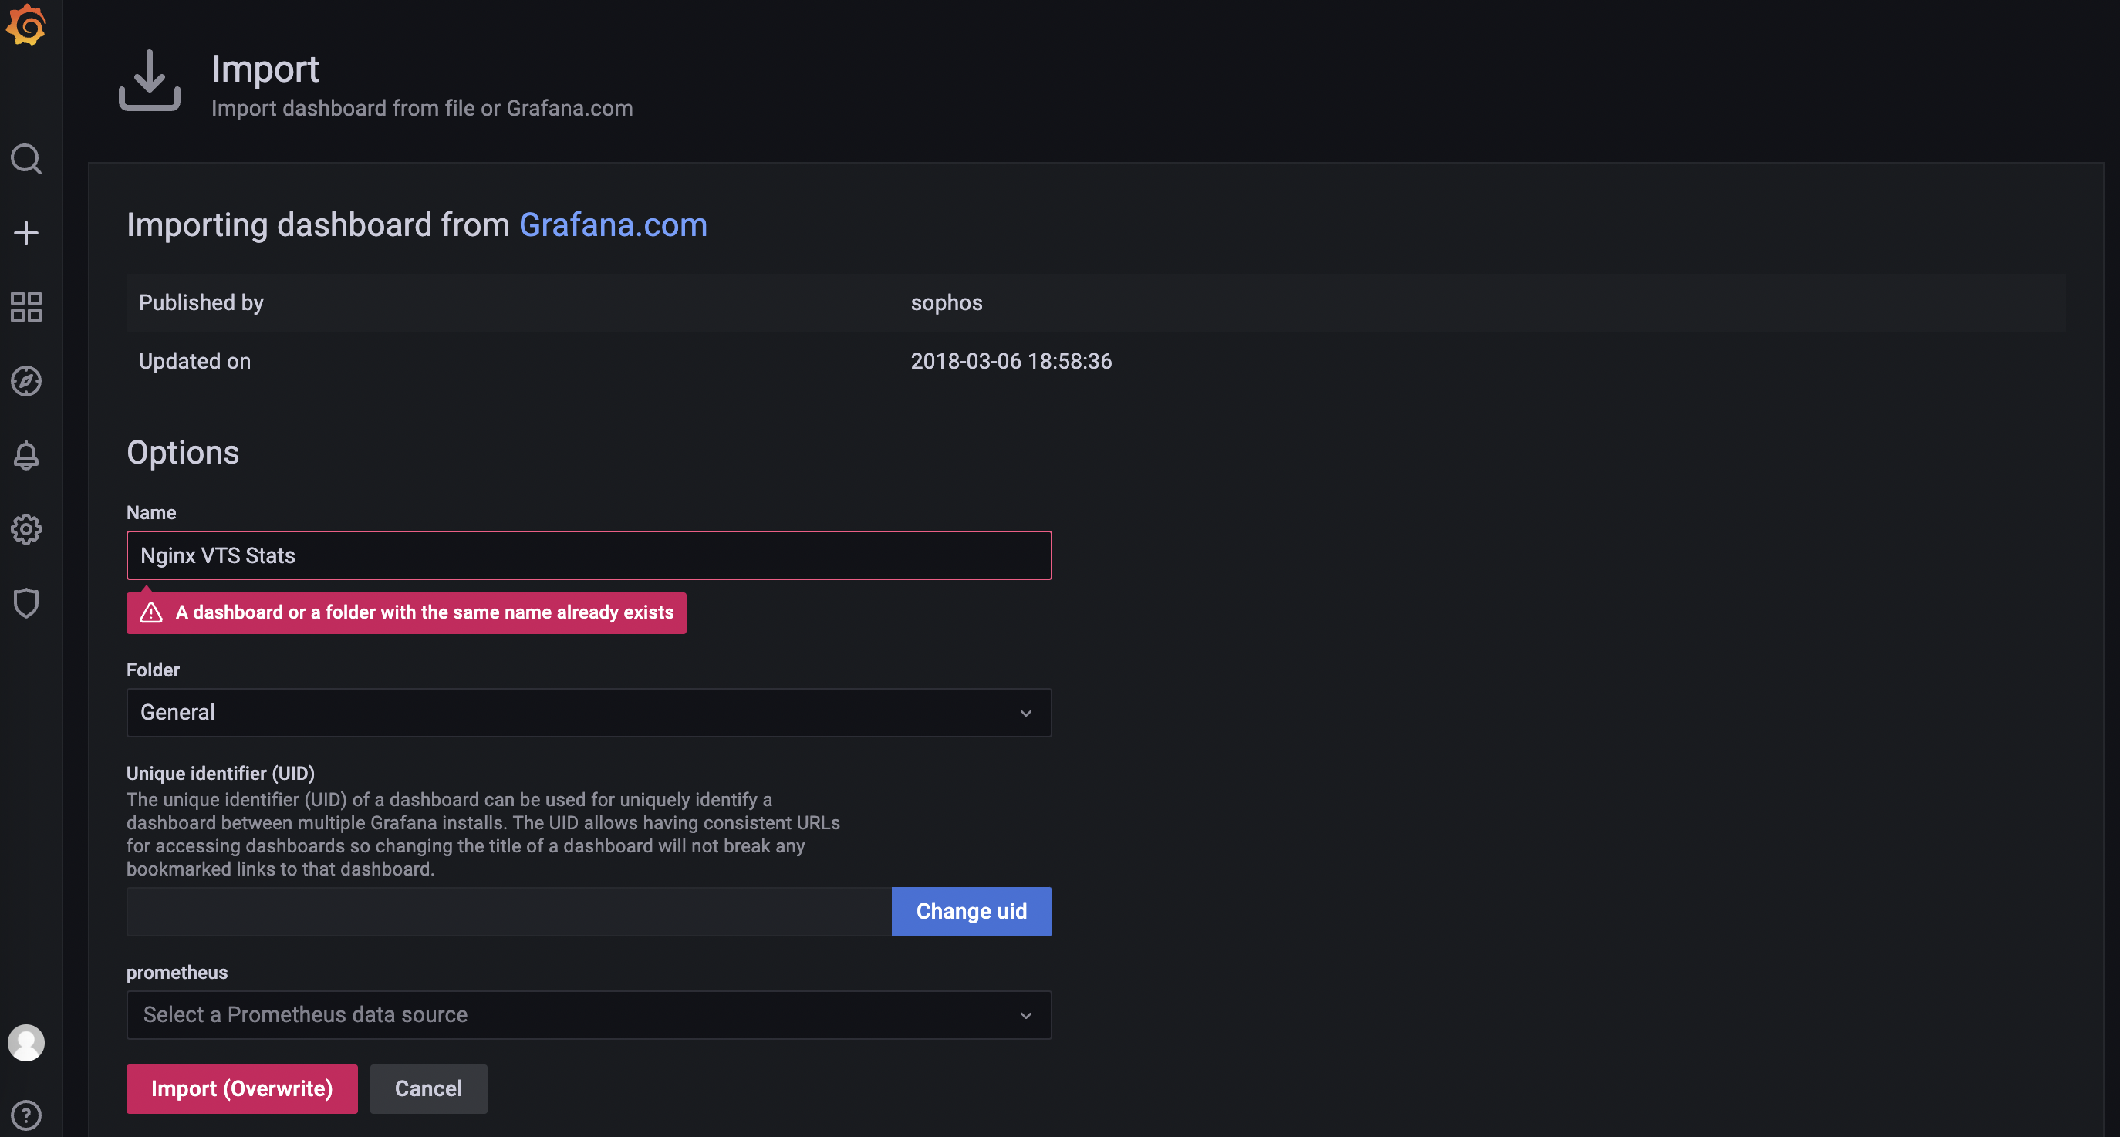This screenshot has height=1137, width=2120.
Task: Open Configuration gear icon
Action: 25,529
